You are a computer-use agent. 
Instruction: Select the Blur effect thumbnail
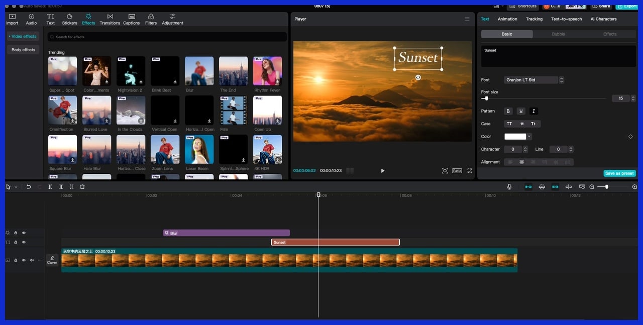tap(199, 70)
